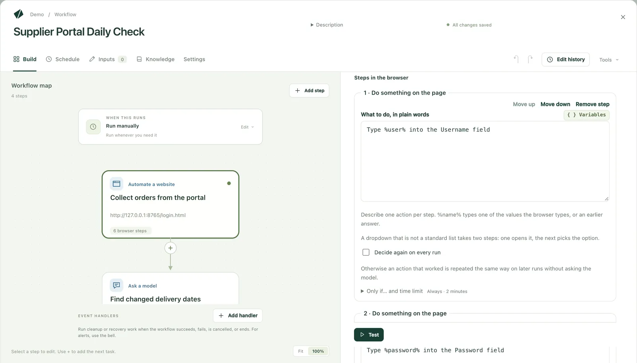637x363 pixels.
Task: Click the Add step button
Action: click(x=309, y=91)
